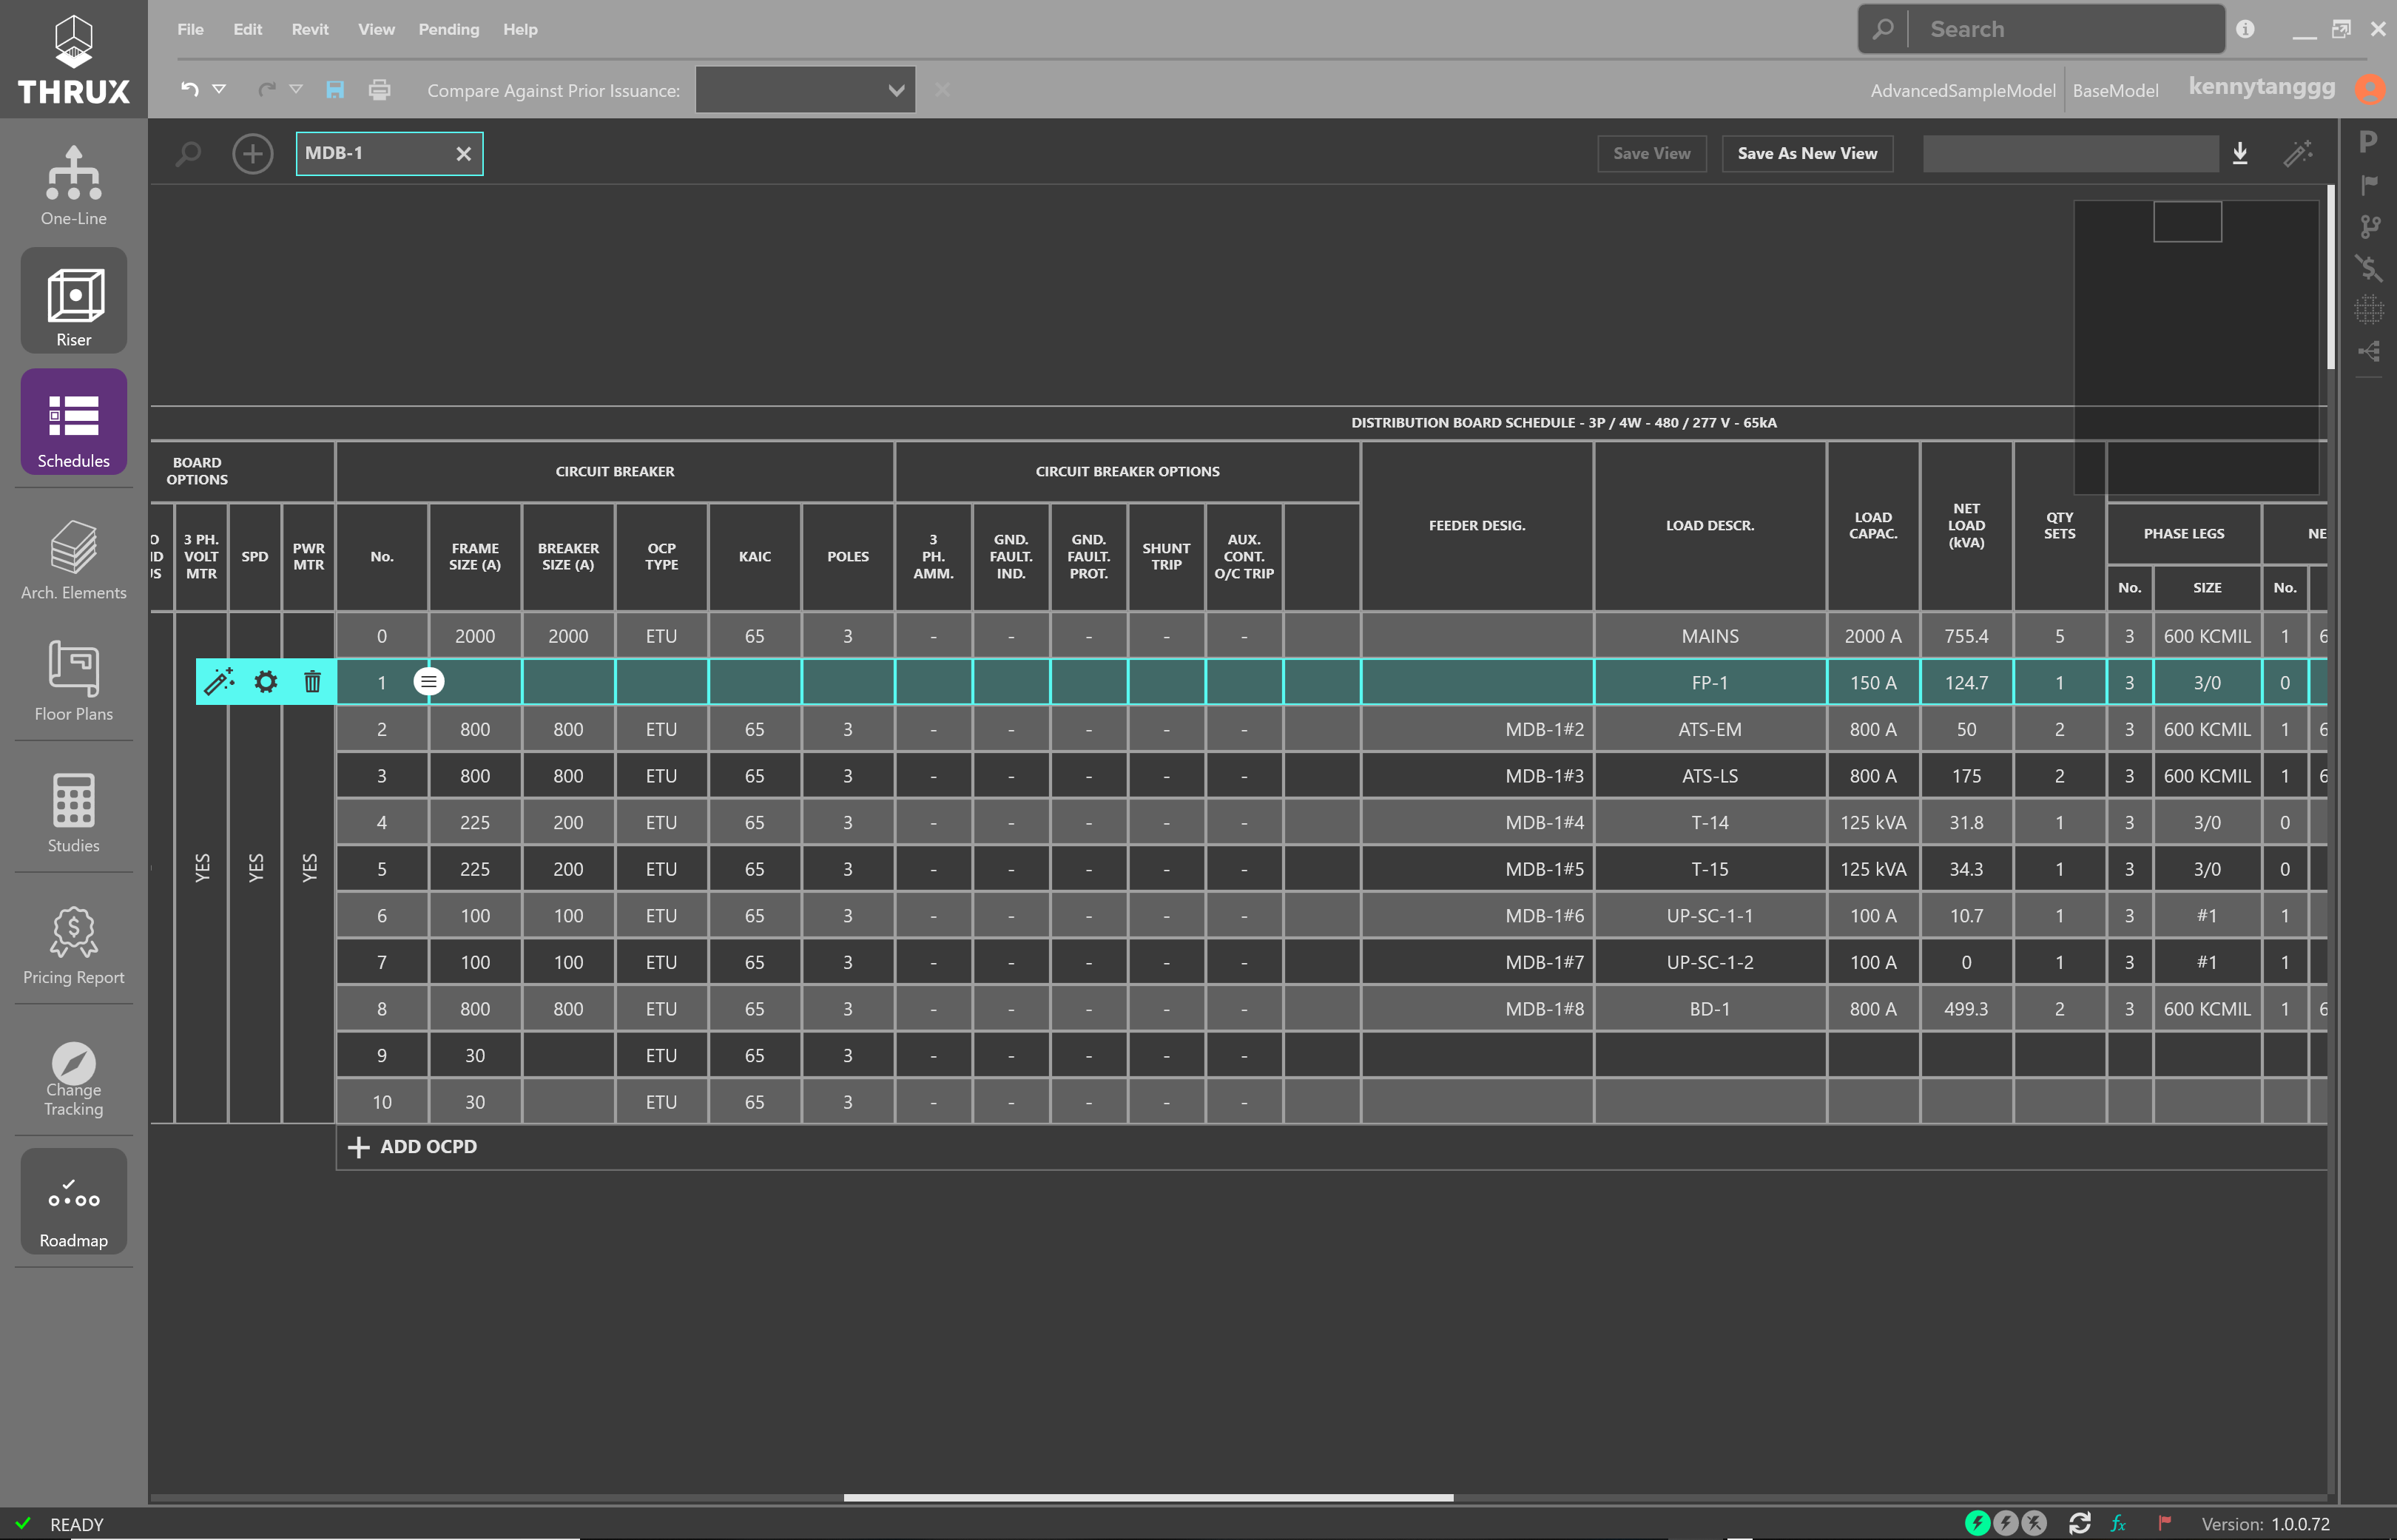Open the Riser view
The height and width of the screenshot is (1540, 2397).
(x=73, y=300)
